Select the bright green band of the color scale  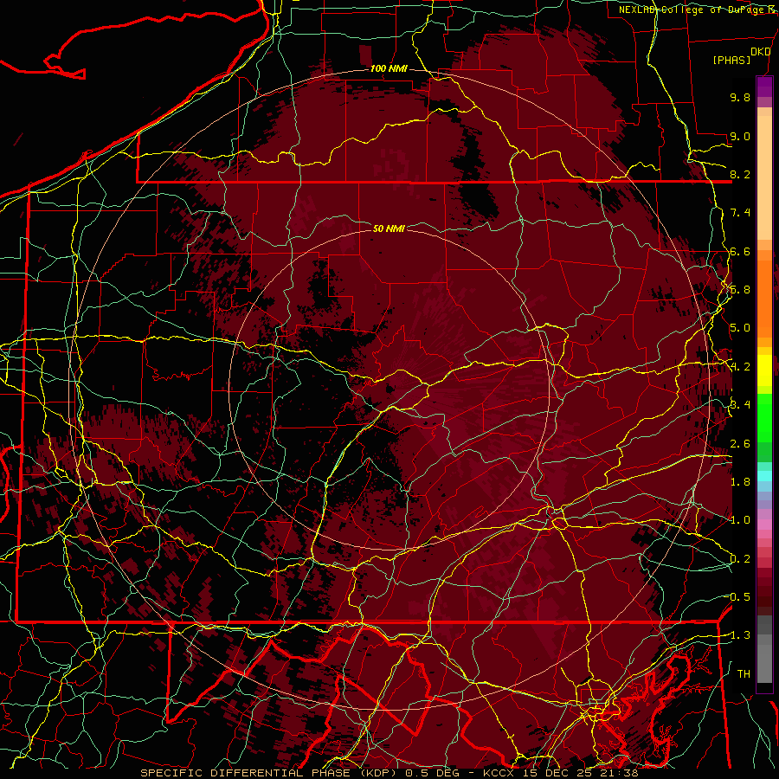pyautogui.click(x=764, y=417)
